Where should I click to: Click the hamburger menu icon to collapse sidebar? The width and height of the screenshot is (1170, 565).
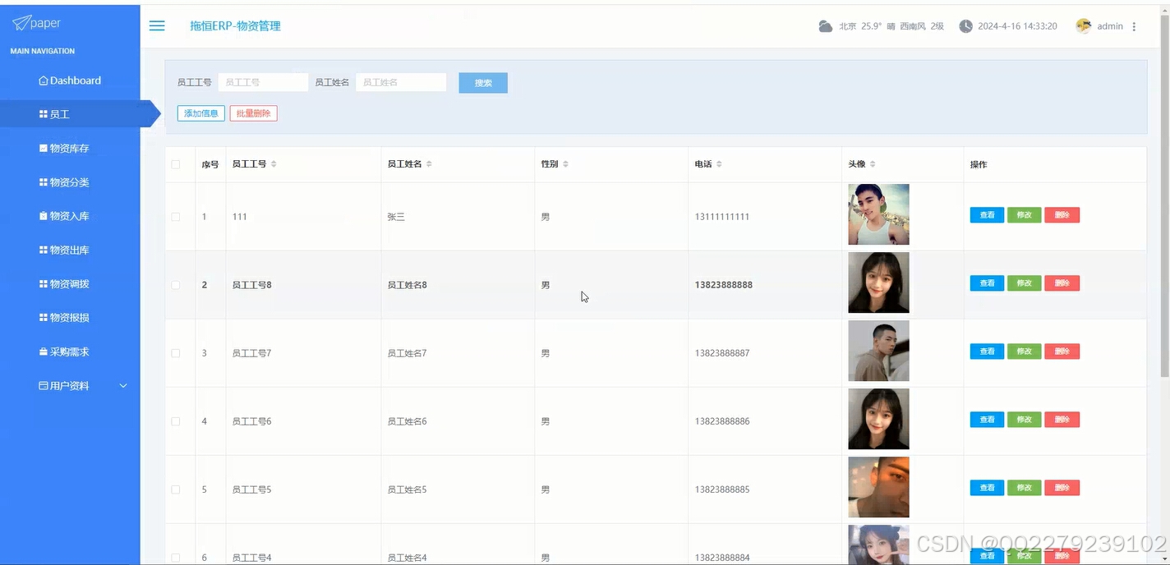pos(156,25)
